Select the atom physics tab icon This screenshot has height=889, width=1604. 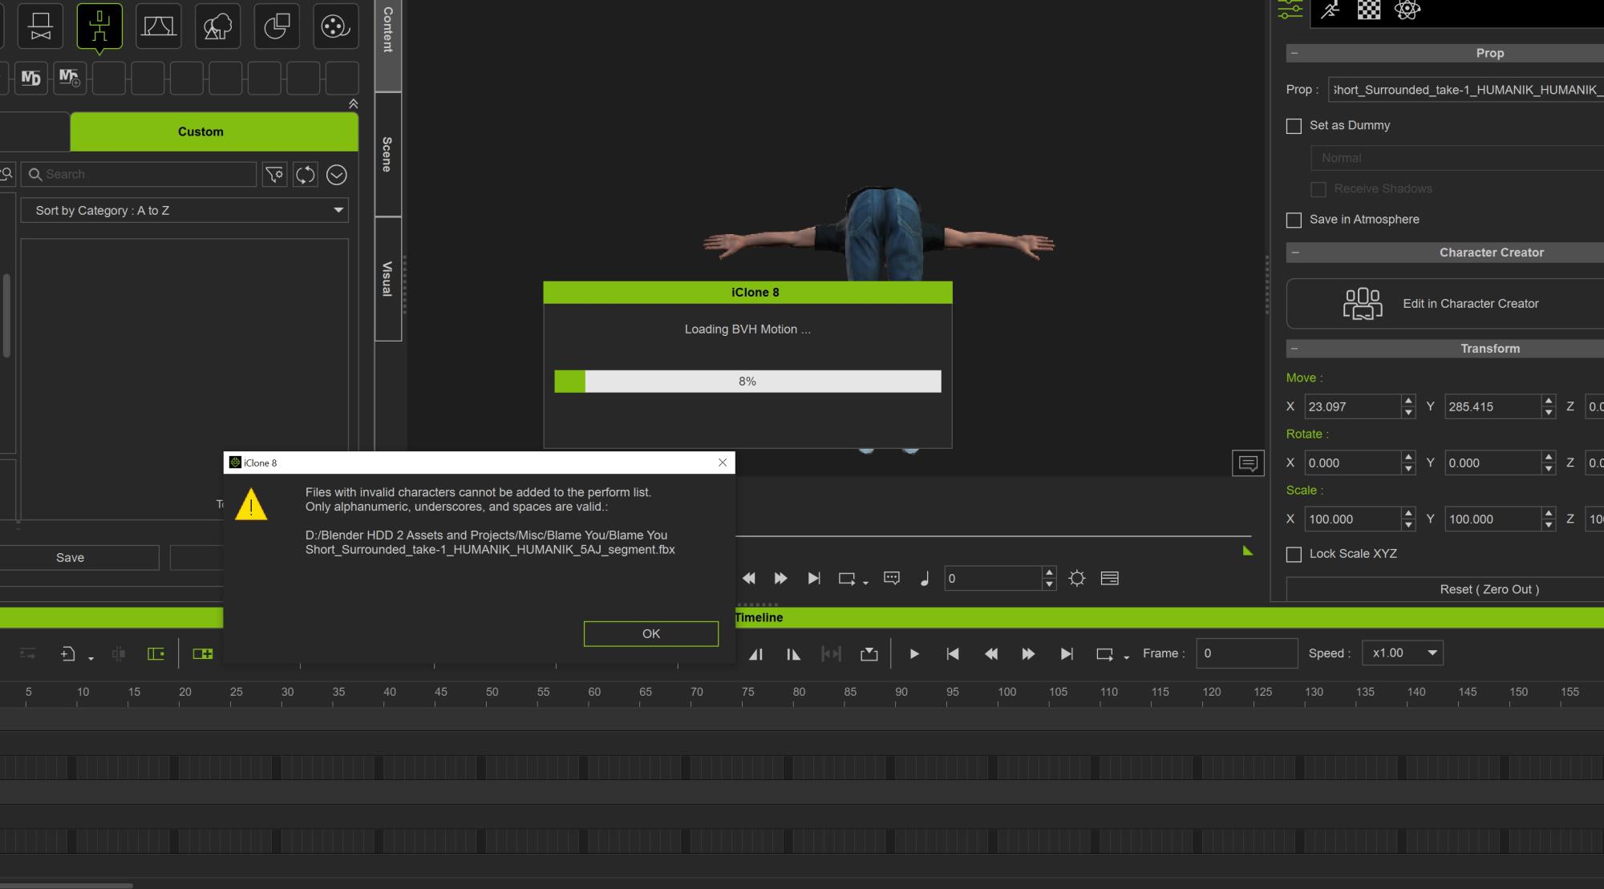coord(1408,10)
